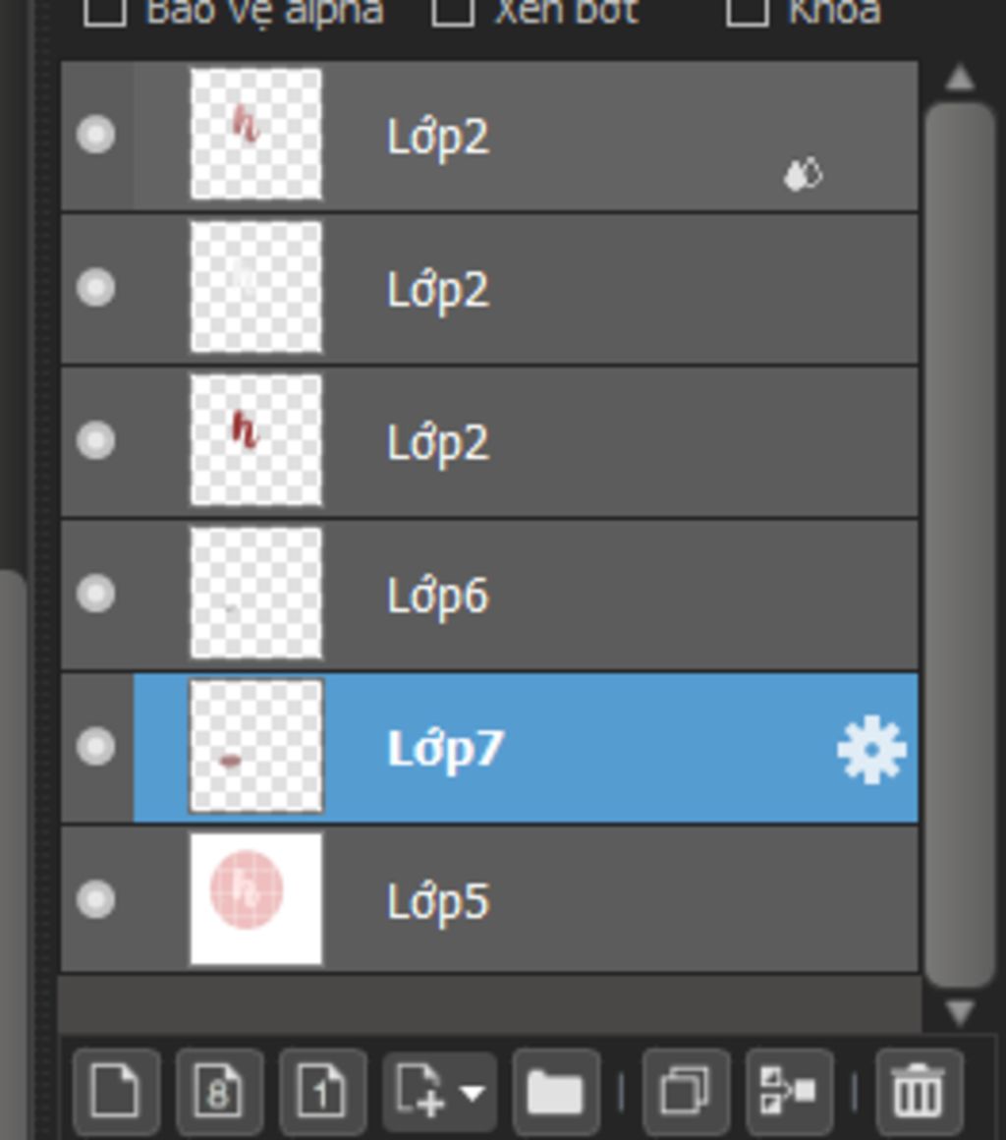Toggle visibility of the Lớp6 layer

click(x=96, y=594)
